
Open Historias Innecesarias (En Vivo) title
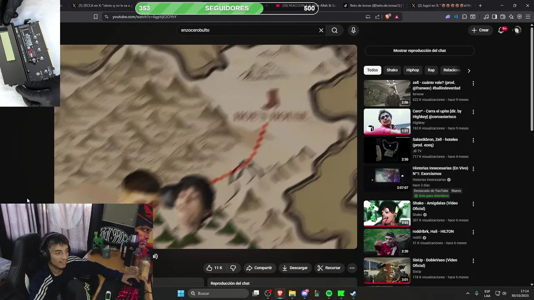coord(440,171)
